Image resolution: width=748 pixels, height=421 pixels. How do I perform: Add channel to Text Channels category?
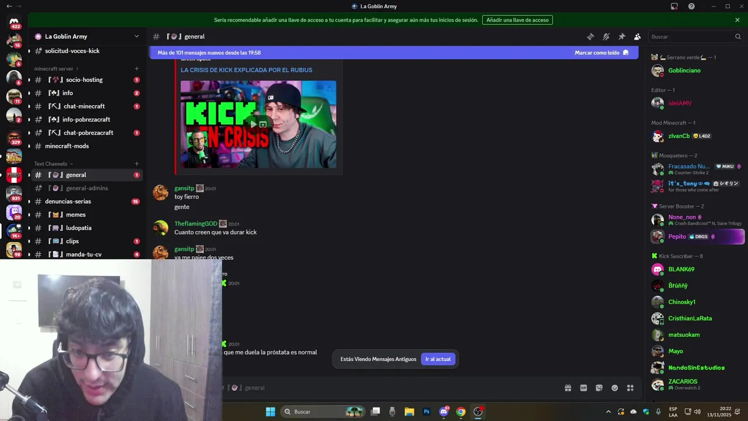(x=137, y=164)
